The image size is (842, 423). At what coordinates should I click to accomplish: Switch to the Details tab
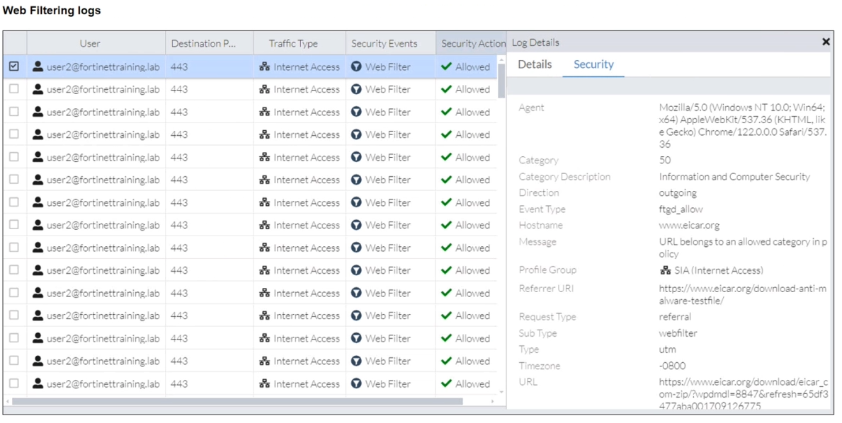pyautogui.click(x=535, y=64)
